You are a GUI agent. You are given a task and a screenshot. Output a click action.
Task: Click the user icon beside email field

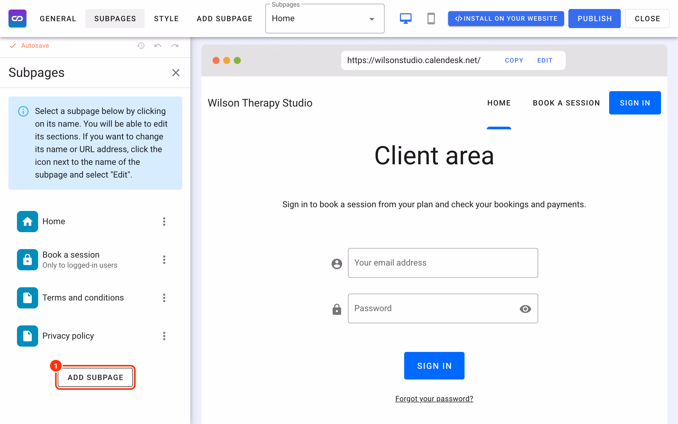tap(337, 264)
